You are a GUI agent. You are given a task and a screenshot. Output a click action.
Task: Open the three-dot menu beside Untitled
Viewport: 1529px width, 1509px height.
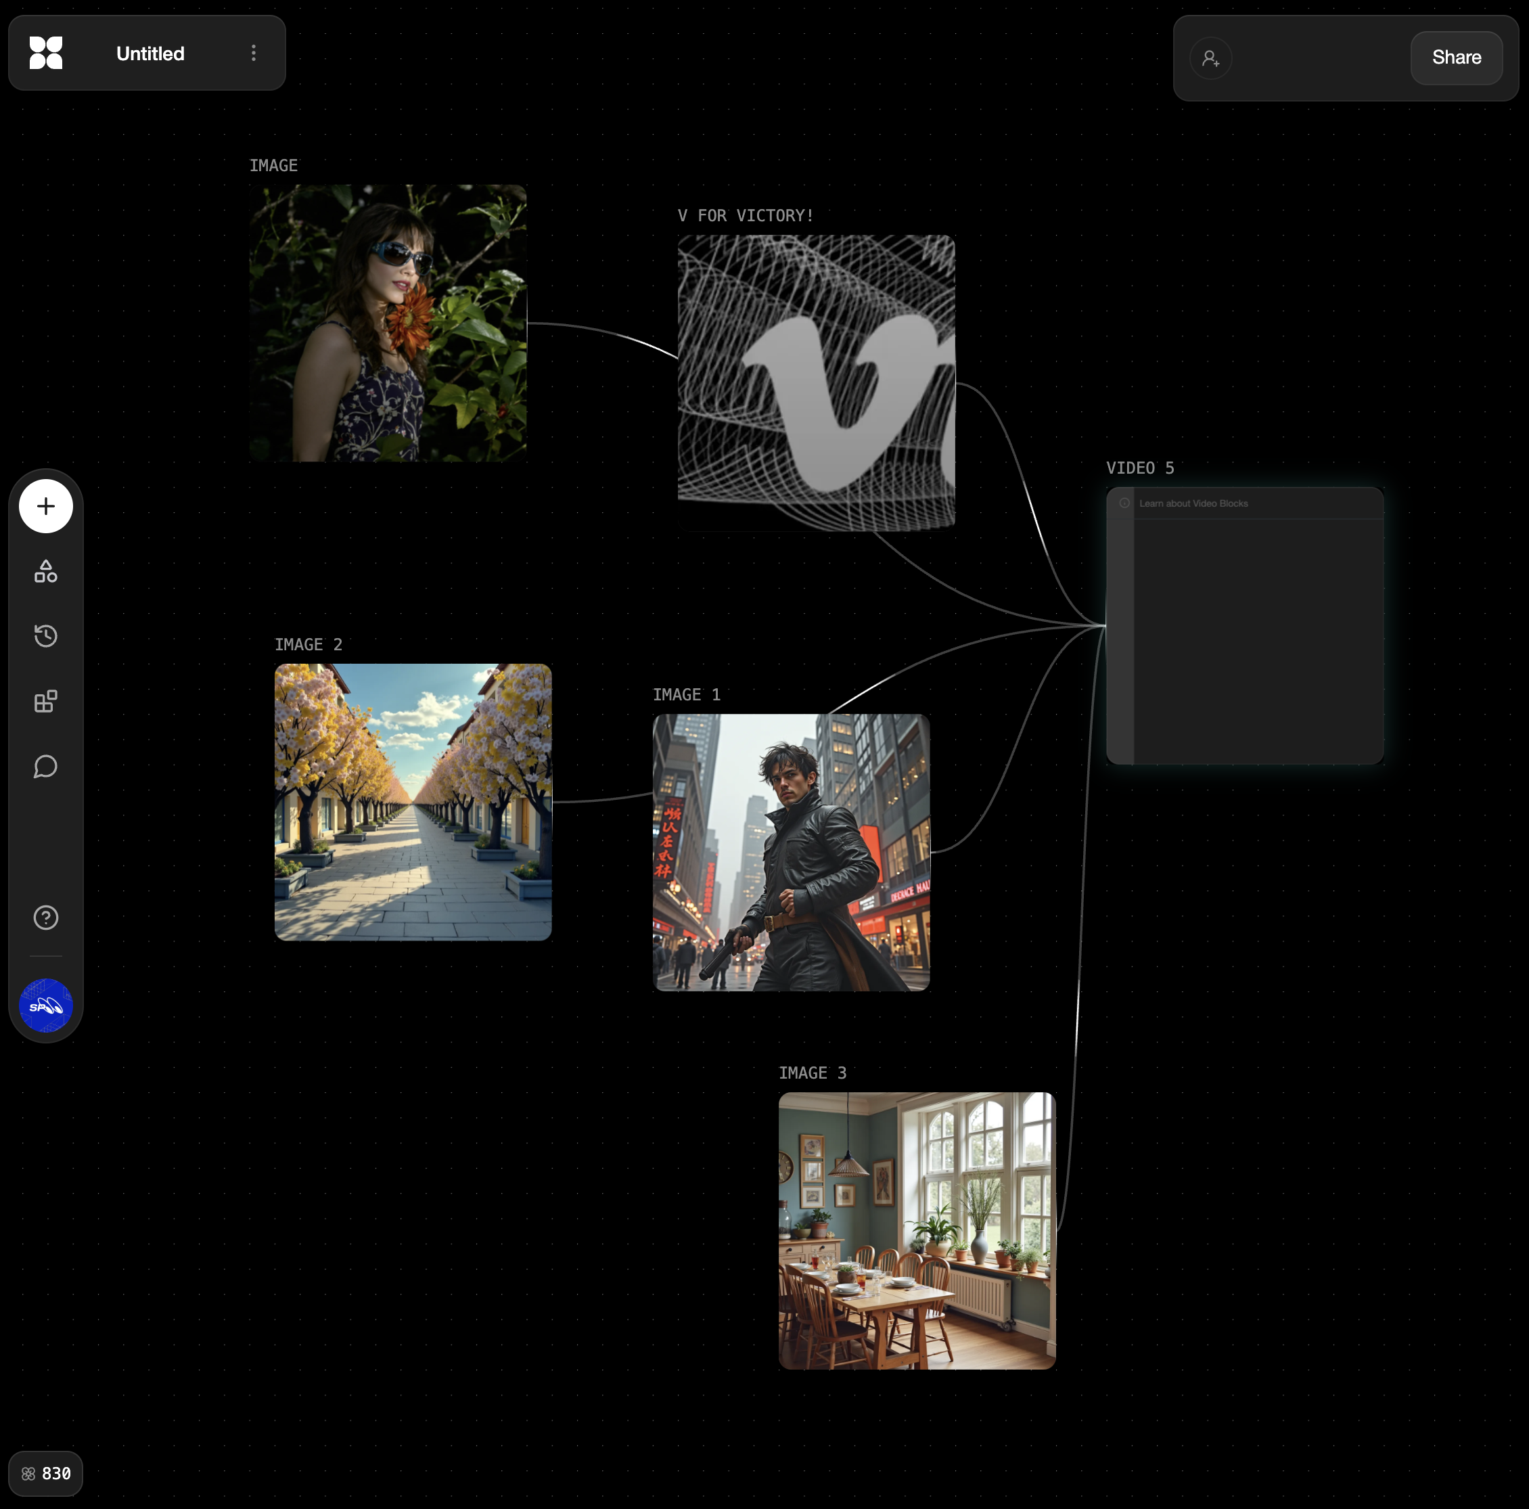tap(253, 53)
